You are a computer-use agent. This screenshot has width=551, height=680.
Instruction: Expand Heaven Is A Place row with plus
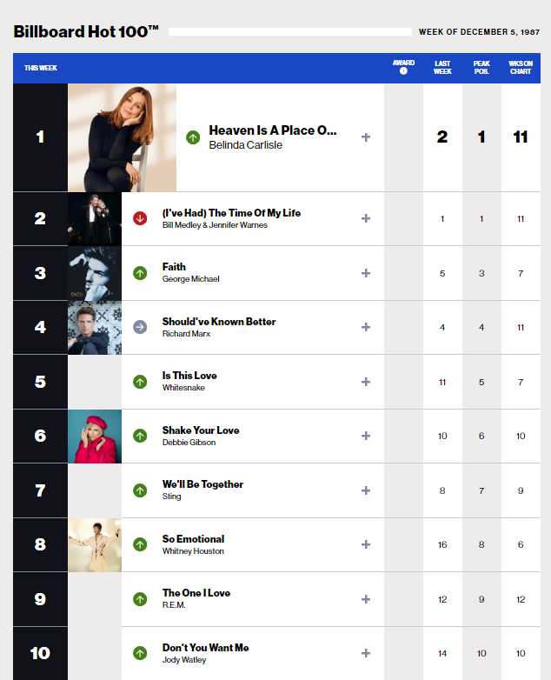[x=366, y=137]
